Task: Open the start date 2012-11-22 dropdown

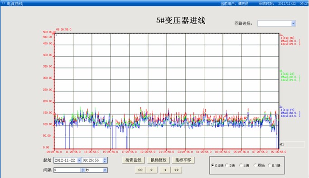Action: tap(79, 160)
